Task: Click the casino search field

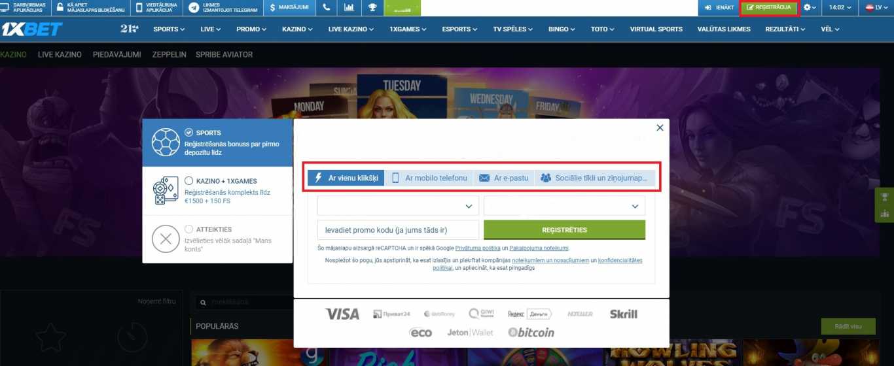Action: (x=245, y=303)
